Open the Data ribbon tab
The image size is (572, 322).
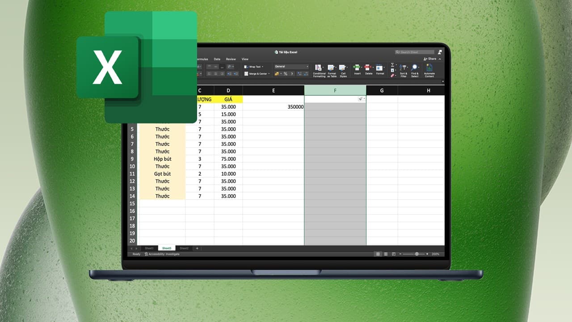pyautogui.click(x=217, y=59)
